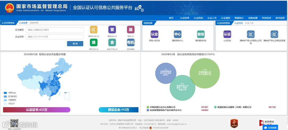Open 强制性产品认证指定认证机构 icon
This screenshot has width=288, height=130.
click(x=251, y=34)
